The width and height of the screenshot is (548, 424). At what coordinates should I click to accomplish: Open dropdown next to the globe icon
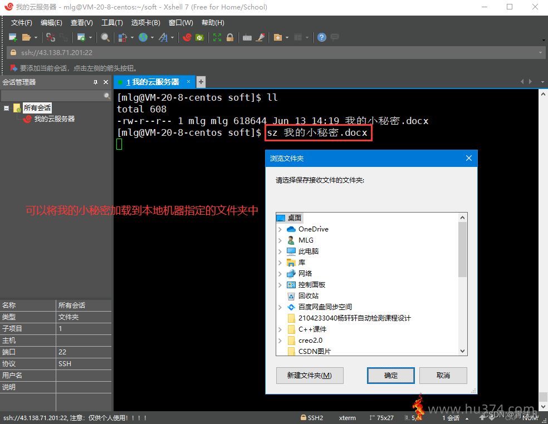(153, 37)
